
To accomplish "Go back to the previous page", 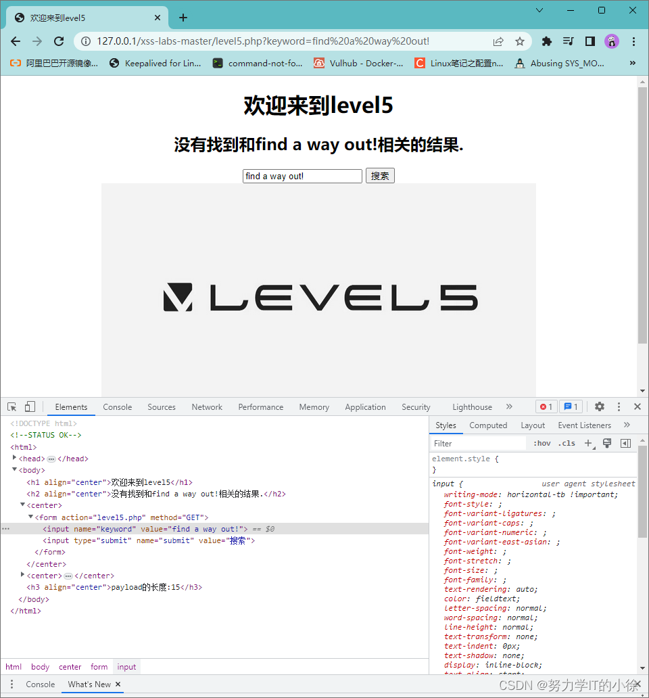I will pos(16,41).
